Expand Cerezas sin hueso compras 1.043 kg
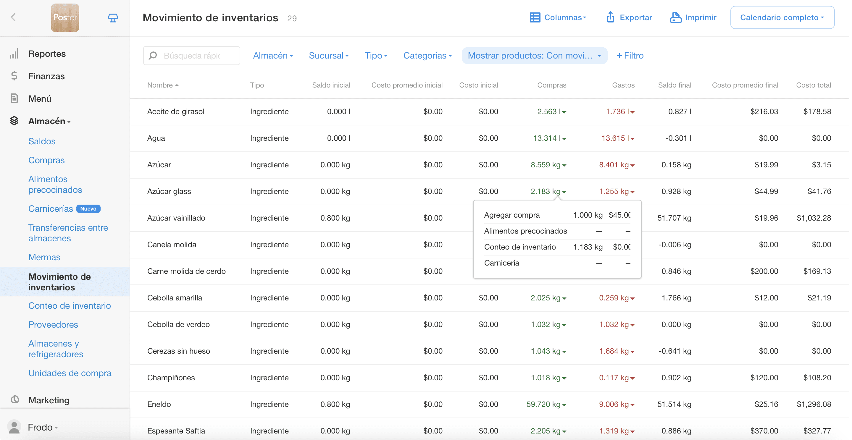This screenshot has width=852, height=440. 548,351
